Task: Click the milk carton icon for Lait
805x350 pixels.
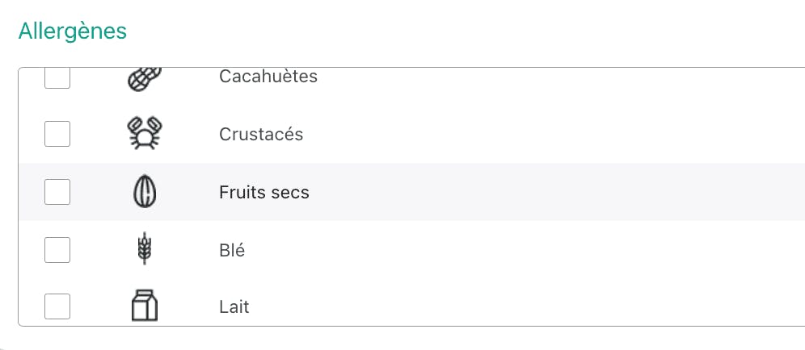Action: coord(144,306)
